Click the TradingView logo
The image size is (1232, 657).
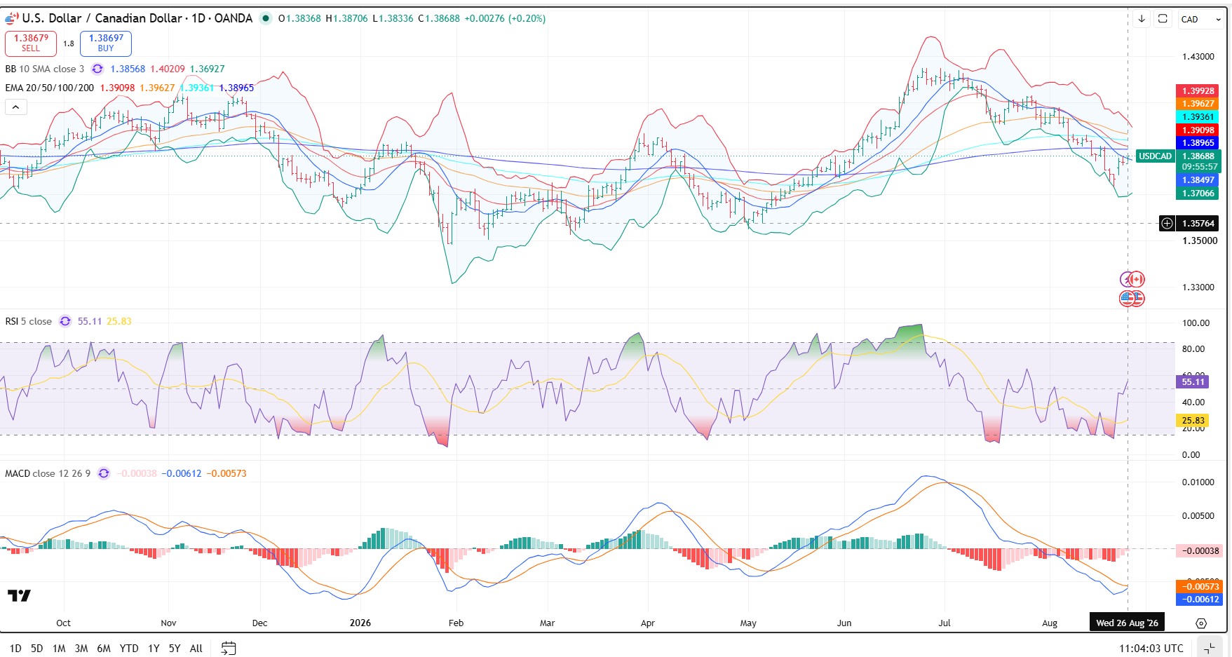pos(19,595)
